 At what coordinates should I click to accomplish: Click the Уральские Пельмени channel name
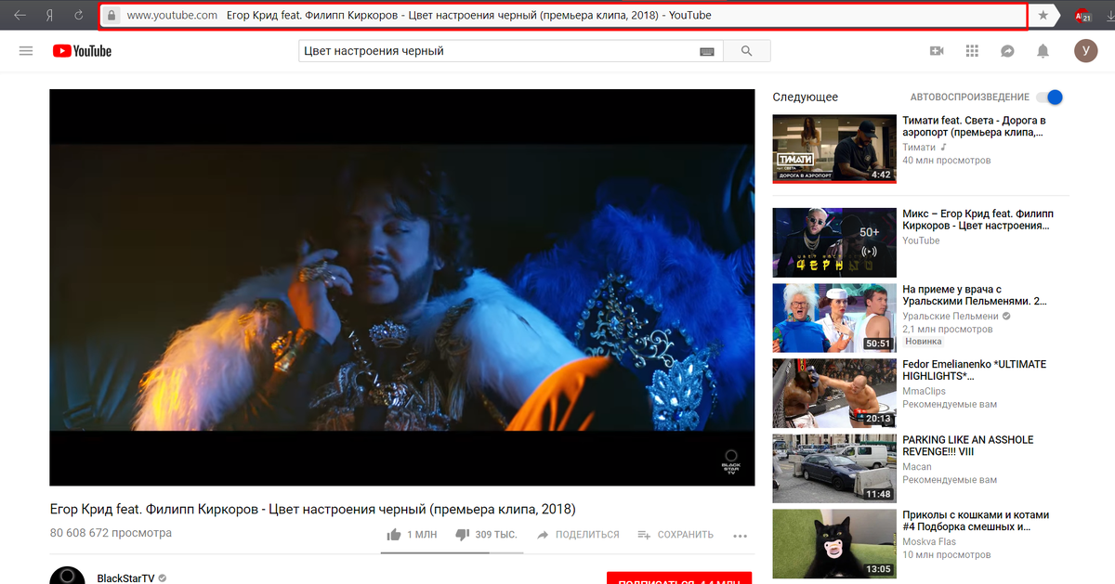[951, 317]
